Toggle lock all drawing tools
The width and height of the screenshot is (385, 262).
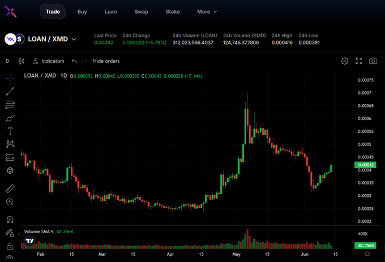click(x=10, y=246)
